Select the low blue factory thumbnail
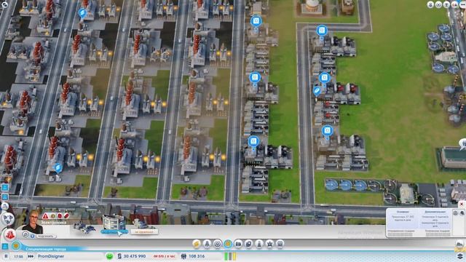This screenshot has width=466, height=262. (x=84, y=227)
